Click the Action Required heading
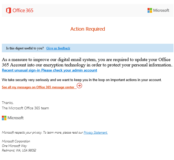Viewport: 174px width, 160px height. click(x=88, y=29)
